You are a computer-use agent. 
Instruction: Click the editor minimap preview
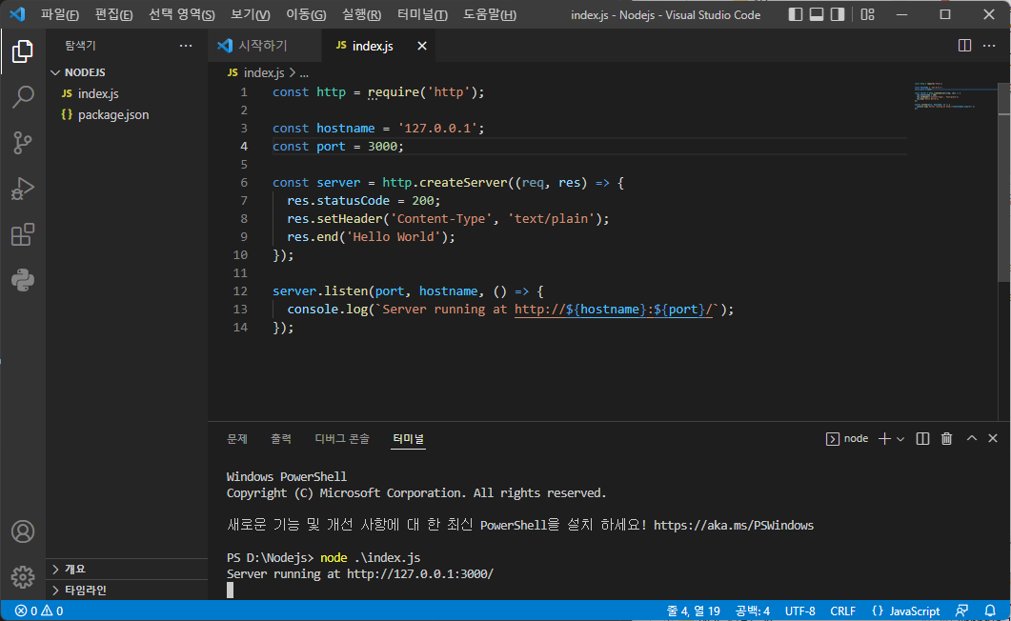pyautogui.click(x=954, y=96)
